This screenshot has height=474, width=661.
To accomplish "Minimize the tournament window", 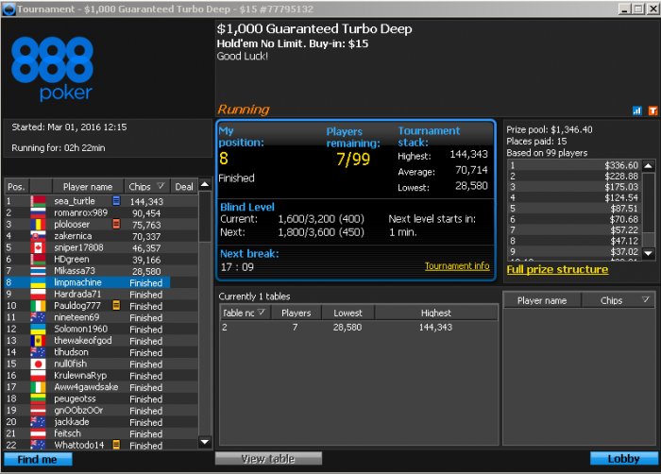I will (x=624, y=8).
